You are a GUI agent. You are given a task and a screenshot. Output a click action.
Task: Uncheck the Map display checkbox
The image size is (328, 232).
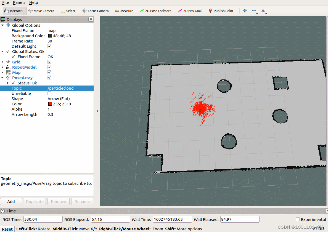click(49, 72)
